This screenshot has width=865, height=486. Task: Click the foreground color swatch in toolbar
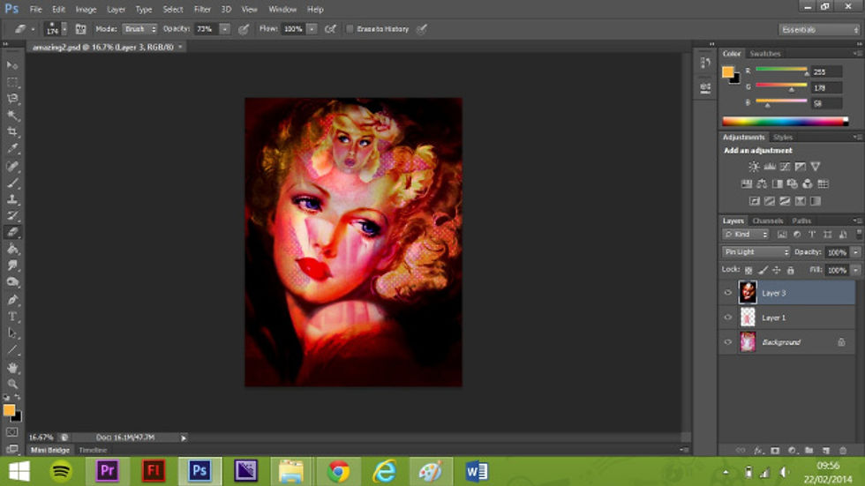pos(9,410)
